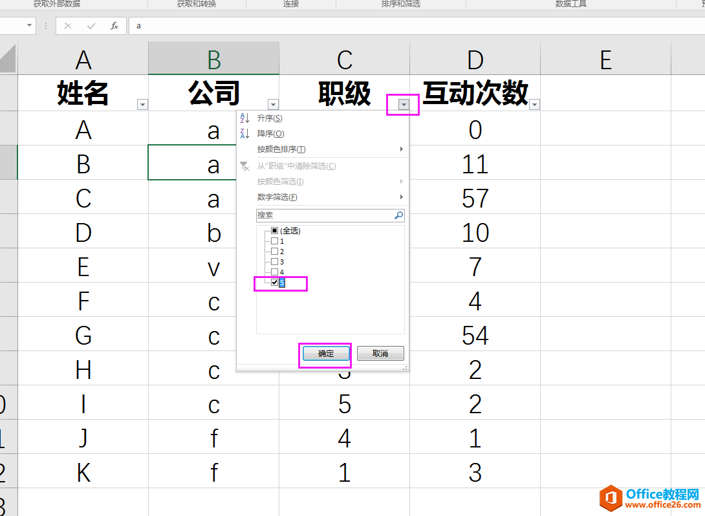
Task: Select column D header
Action: 475,59
